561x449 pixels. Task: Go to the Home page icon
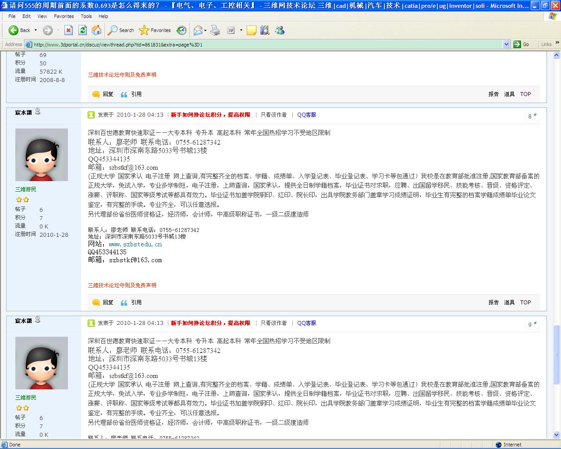pyautogui.click(x=96, y=30)
